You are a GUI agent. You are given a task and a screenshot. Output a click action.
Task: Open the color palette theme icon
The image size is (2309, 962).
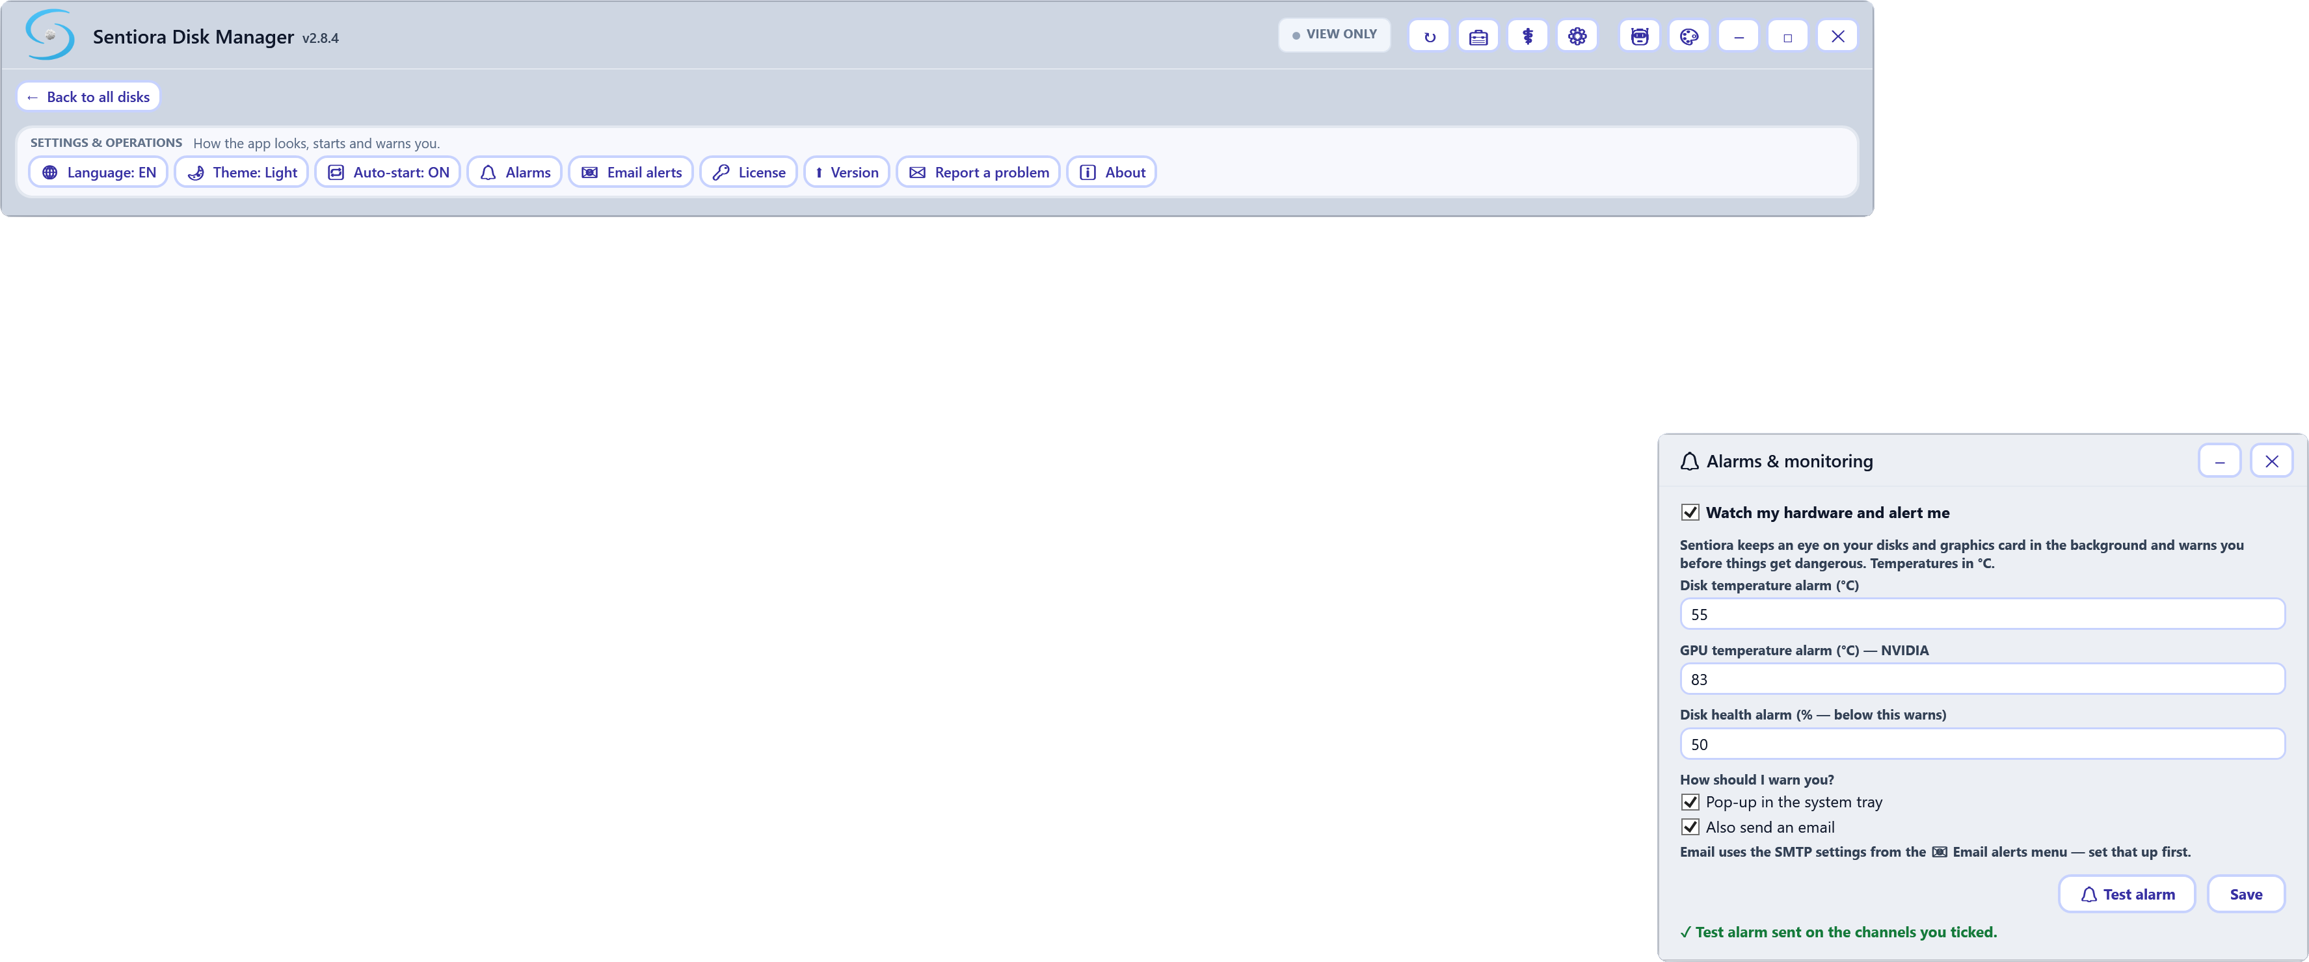click(1688, 36)
